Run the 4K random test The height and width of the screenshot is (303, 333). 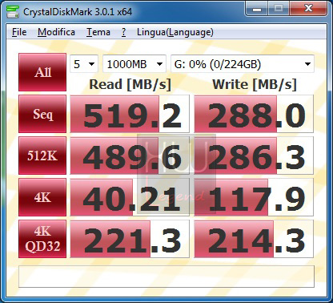point(42,197)
